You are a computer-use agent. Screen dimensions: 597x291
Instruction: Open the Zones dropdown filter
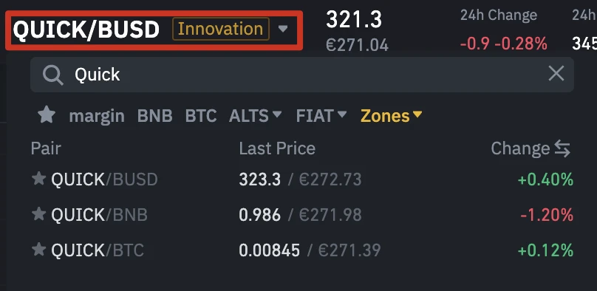(x=392, y=116)
